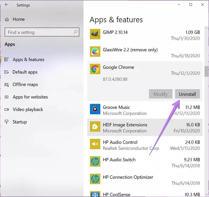Click the 1.09 GB size value
The image size is (209, 197).
pos(193,32)
